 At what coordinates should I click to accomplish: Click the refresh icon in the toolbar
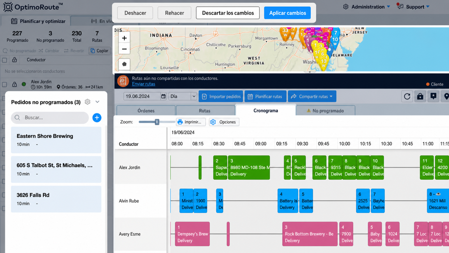407,96
